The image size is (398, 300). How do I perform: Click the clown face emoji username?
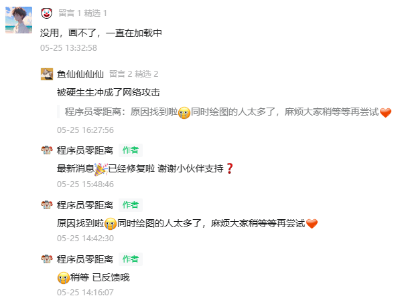(x=46, y=13)
